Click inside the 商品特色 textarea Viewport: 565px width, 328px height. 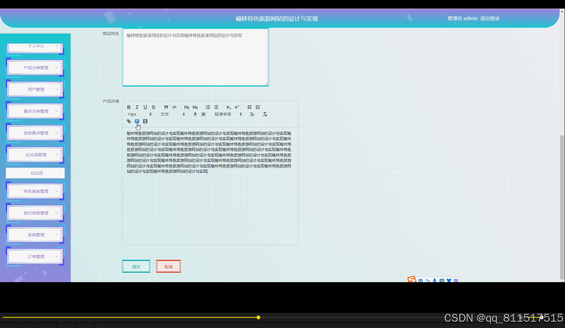195,57
